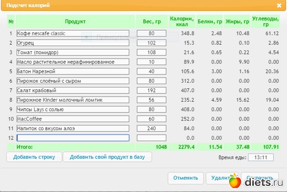Select Масло растительное нерафинированное product field
Image resolution: width=287 pixels, height=192 pixels.
tap(73, 62)
